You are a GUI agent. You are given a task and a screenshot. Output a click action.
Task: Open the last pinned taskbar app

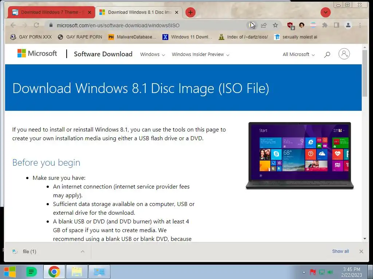(x=99, y=272)
